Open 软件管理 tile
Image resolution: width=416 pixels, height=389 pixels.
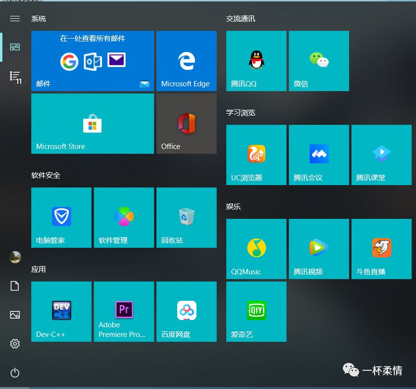pos(124,217)
